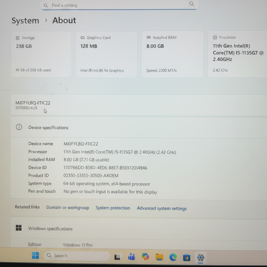267x267 pixels.
Task: Click the Installed RAM chip icon
Action: pyautogui.click(x=149, y=37)
